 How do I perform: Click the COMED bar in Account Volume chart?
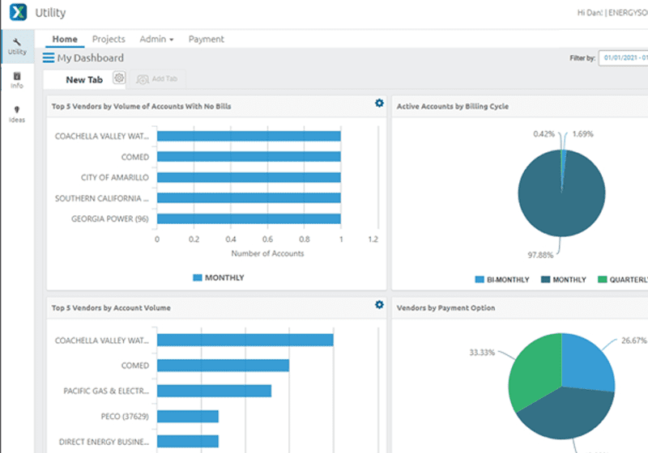click(x=224, y=366)
